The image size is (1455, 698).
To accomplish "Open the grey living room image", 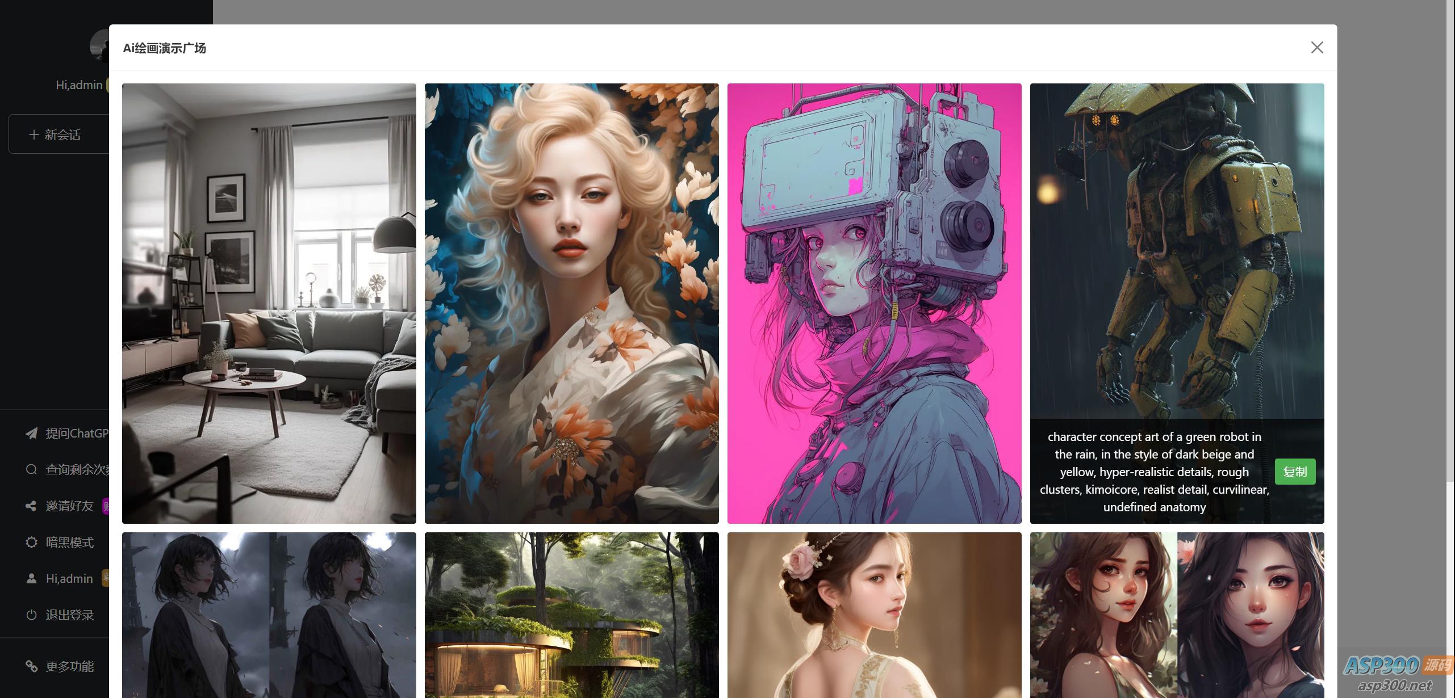I will click(269, 303).
